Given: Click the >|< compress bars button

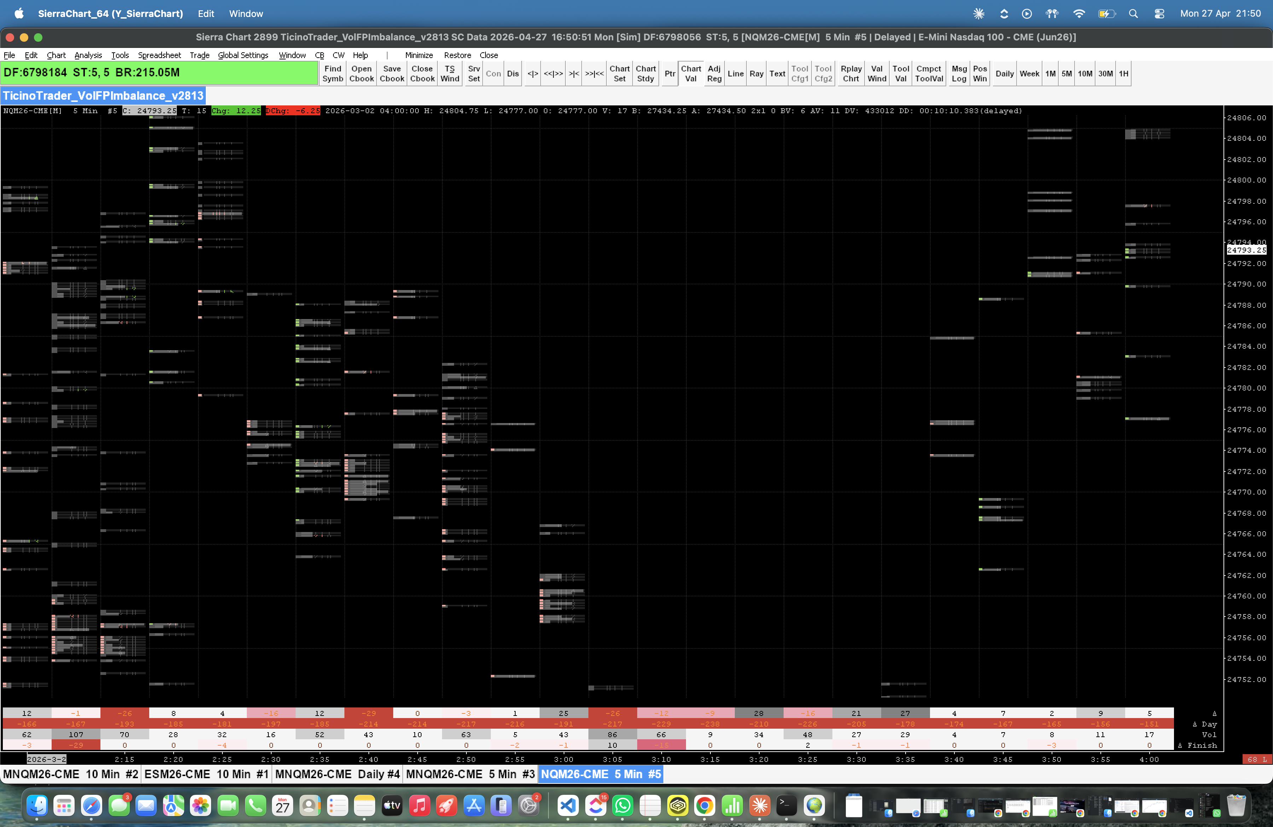Looking at the screenshot, I should click(x=574, y=73).
